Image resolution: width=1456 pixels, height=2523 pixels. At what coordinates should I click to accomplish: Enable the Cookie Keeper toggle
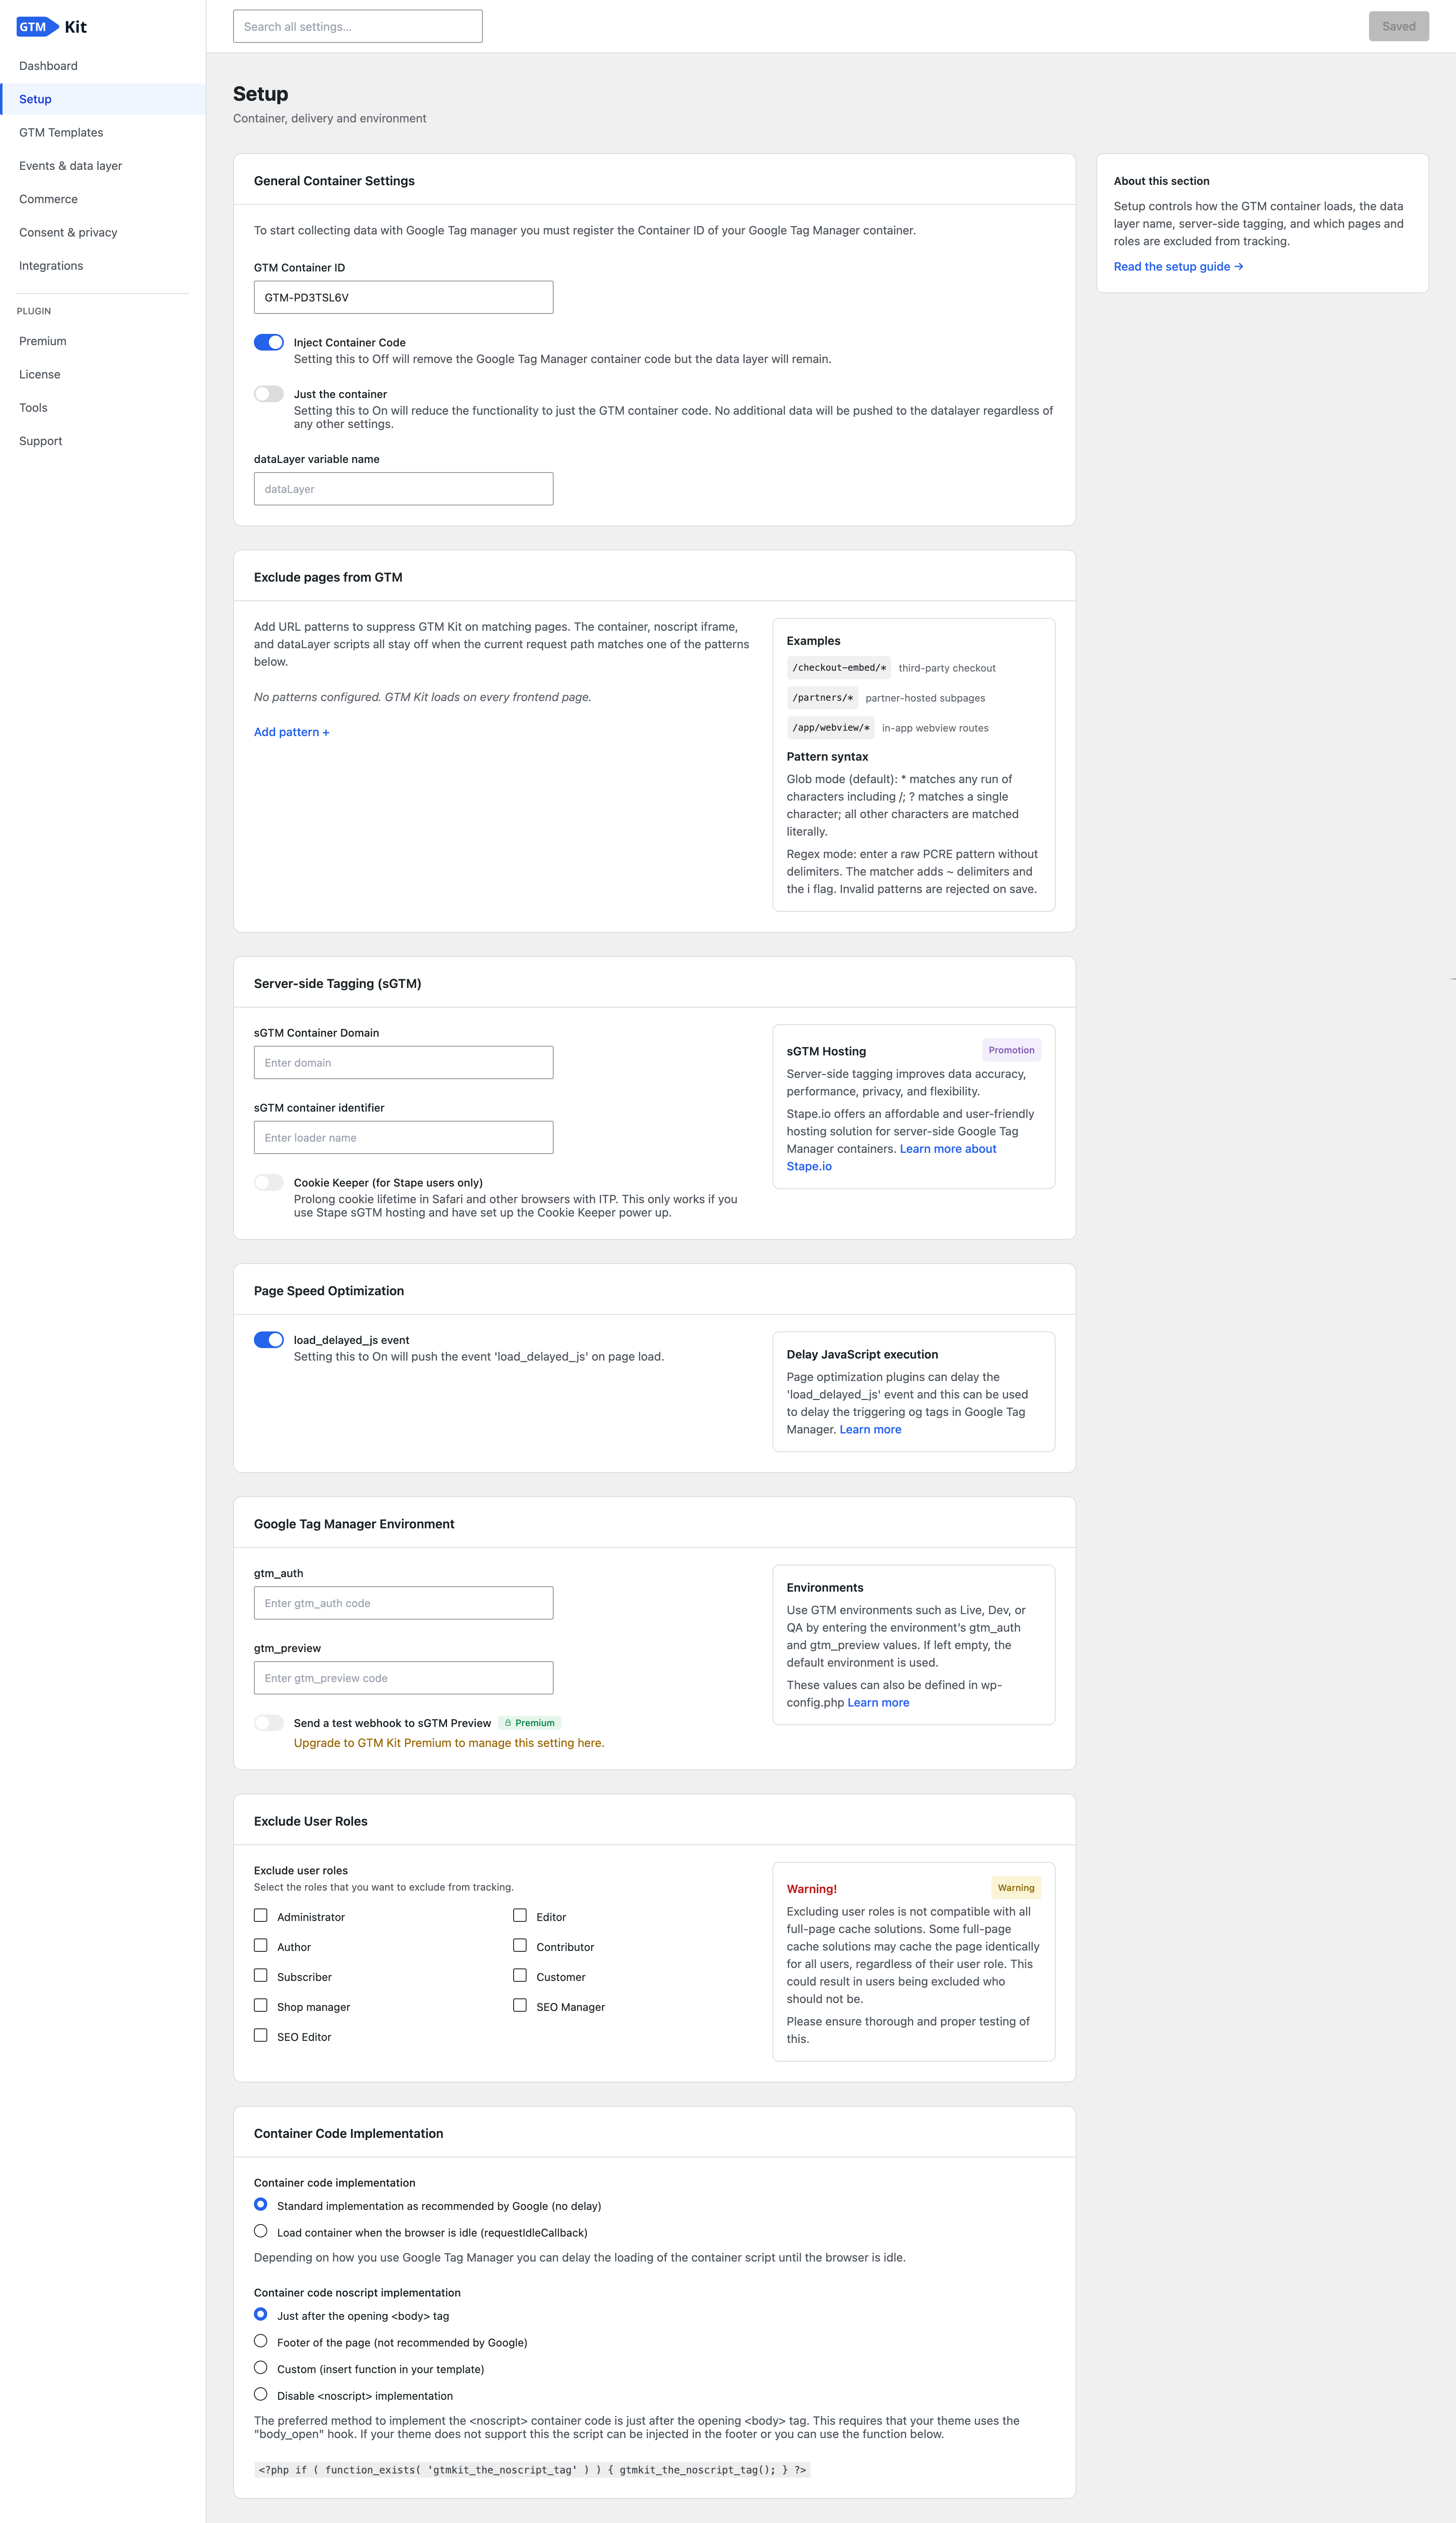[269, 1183]
